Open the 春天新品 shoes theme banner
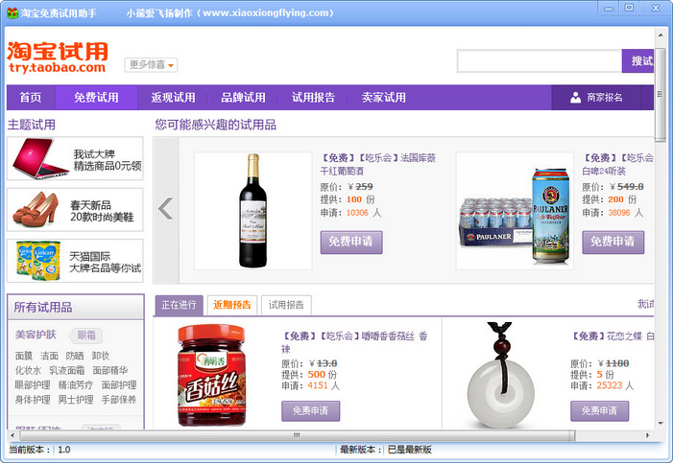This screenshot has width=673, height=463. (75, 210)
